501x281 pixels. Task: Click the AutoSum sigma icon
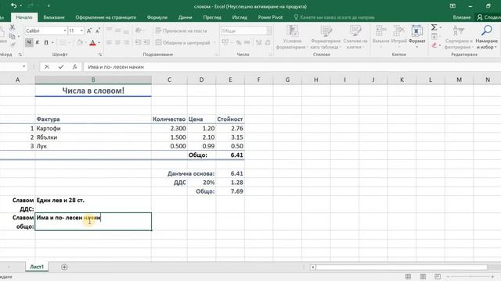point(434,28)
